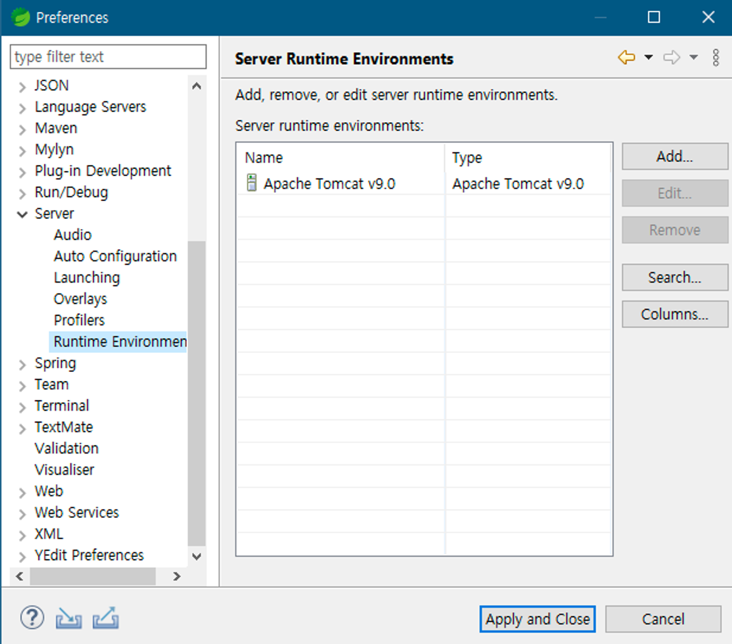Image resolution: width=732 pixels, height=644 pixels.
Task: Expand the Run/Debug node
Action: [22, 194]
